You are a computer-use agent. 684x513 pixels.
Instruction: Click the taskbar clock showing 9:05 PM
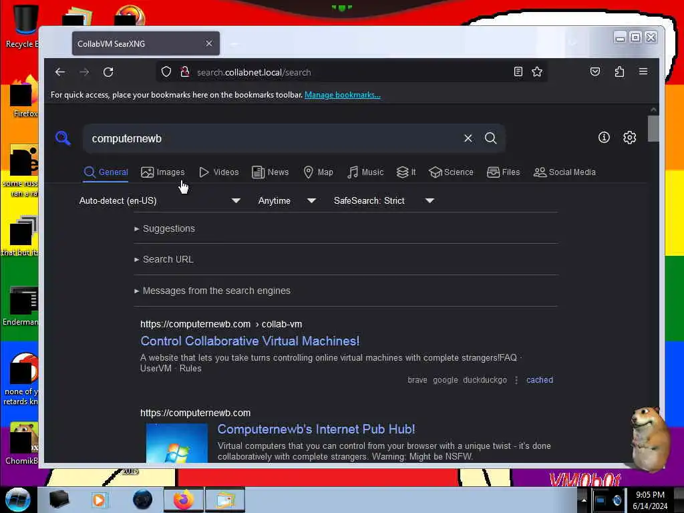click(x=650, y=500)
